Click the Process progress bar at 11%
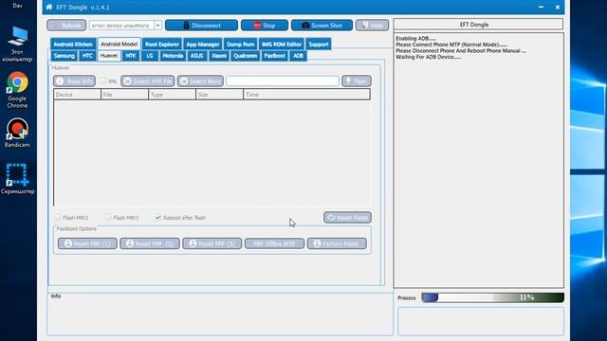Viewport: 607px width, 341px height. coord(492,297)
